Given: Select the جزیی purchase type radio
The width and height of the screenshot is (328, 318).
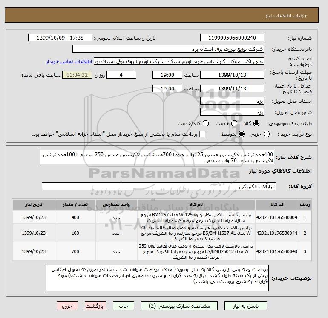Looking at the screenshot, I should tap(267, 134).
